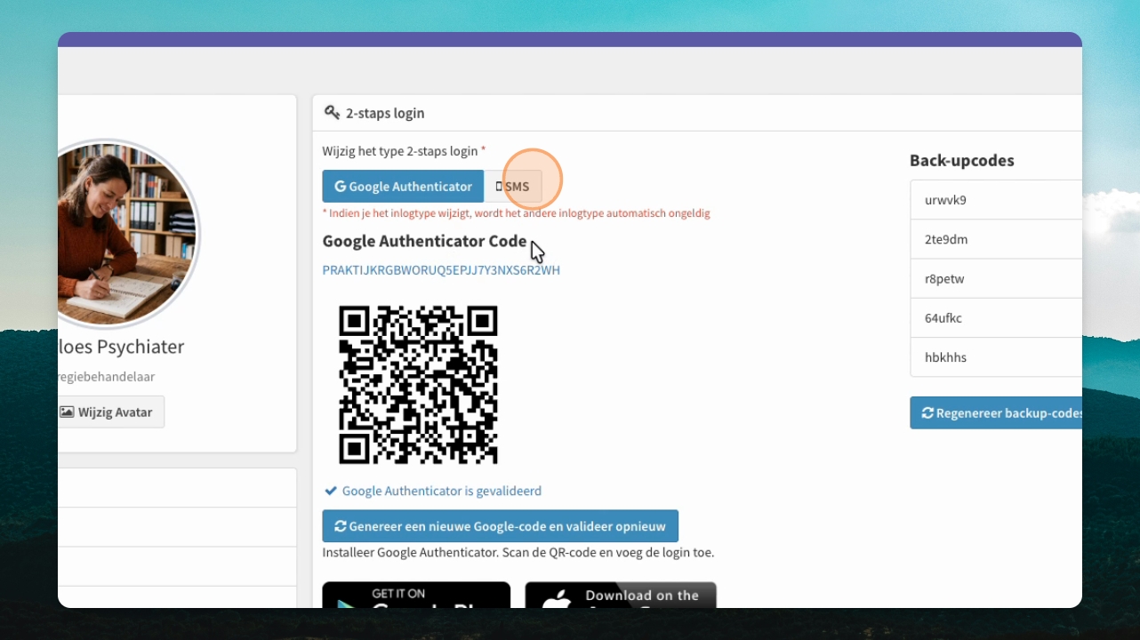This screenshot has height=640, width=1140.
Task: Select backup code r8petw
Action: click(996, 278)
